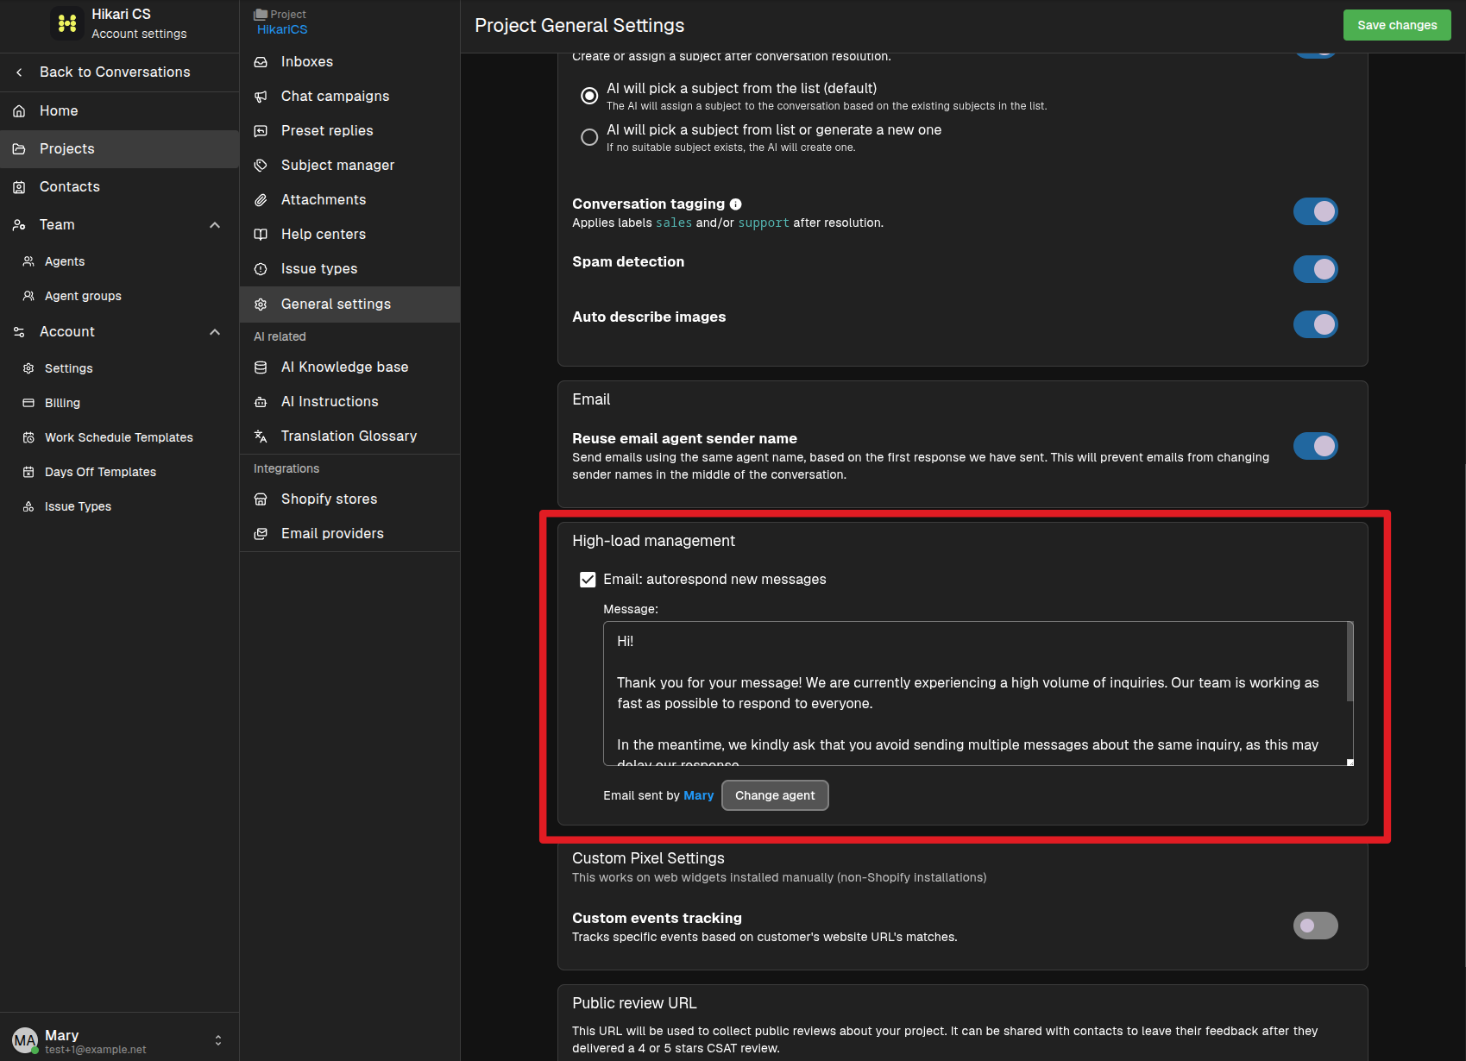The width and height of the screenshot is (1466, 1061).
Task: Click the Translation Glossary icon
Action: click(261, 436)
